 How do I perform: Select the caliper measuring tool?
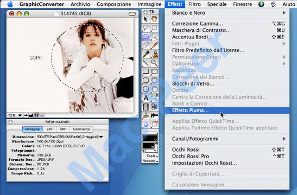[154, 115]
